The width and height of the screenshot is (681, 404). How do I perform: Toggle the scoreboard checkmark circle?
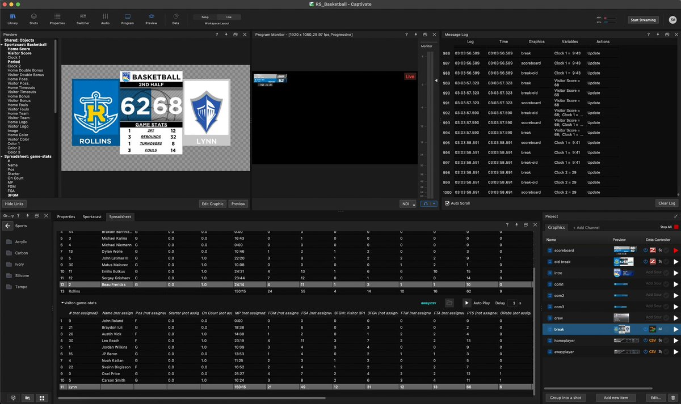666,250
